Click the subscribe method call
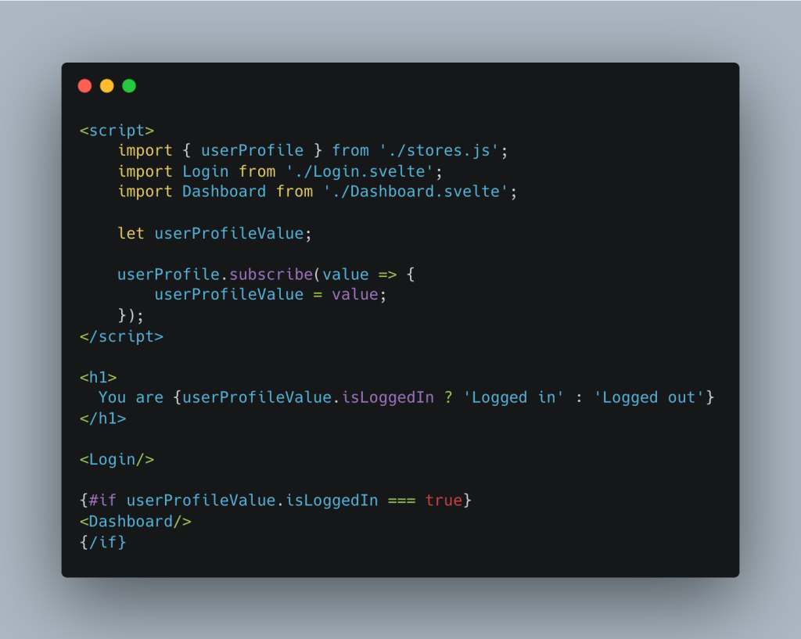 [271, 275]
